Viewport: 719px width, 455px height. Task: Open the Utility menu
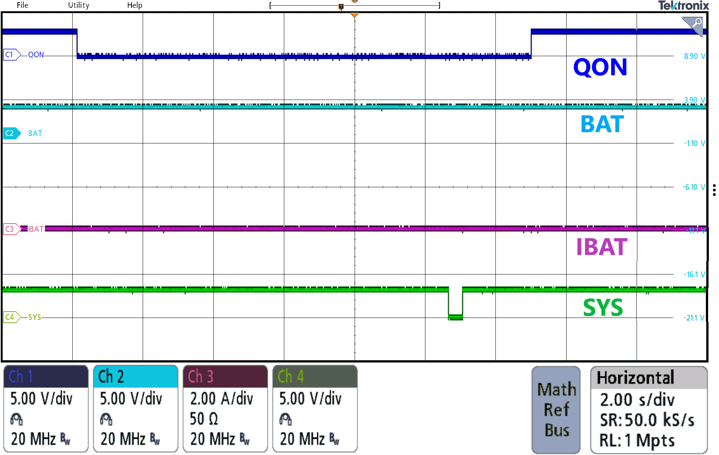coord(78,5)
